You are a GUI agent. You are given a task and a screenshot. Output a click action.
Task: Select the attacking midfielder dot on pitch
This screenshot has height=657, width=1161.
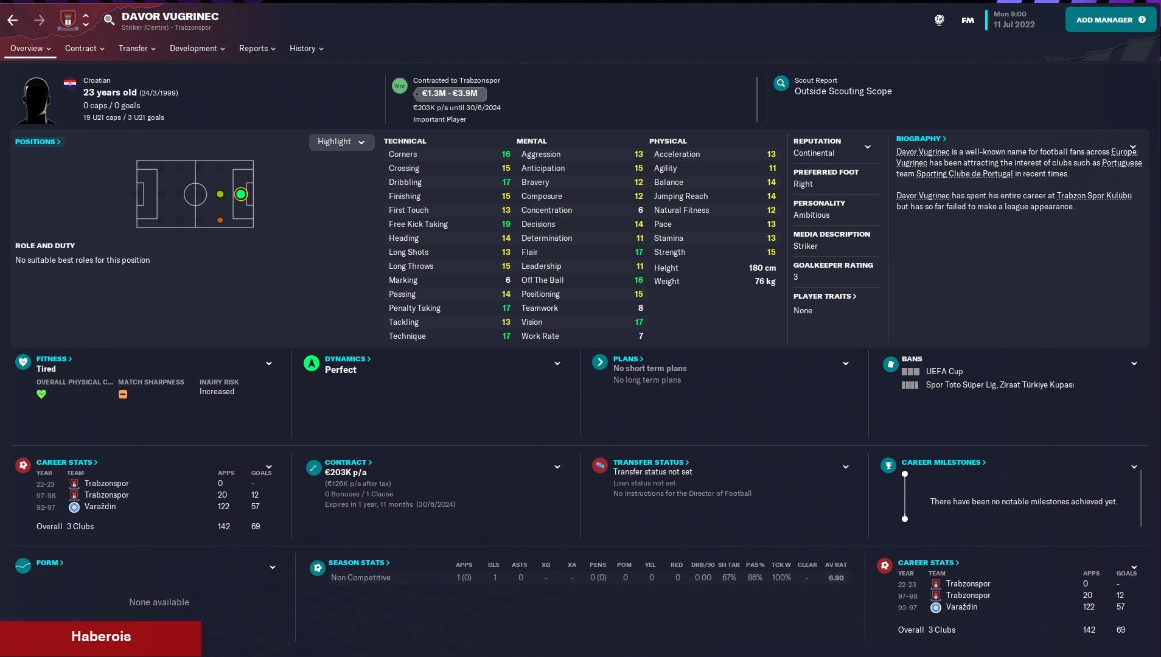[220, 195]
